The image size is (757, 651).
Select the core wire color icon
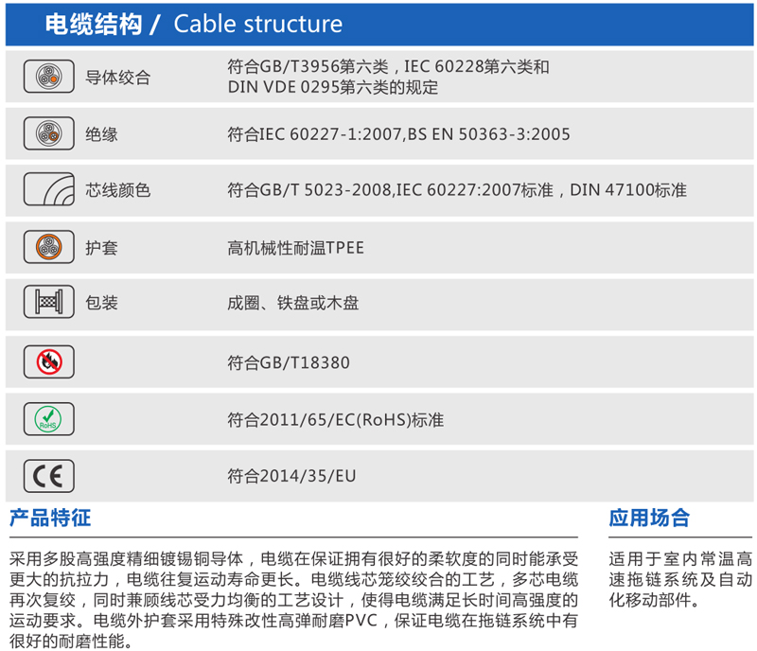pyautogui.click(x=48, y=190)
